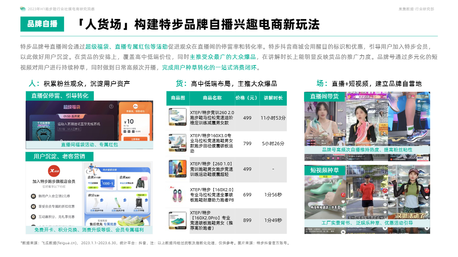Click the icon beside 享受会员专属的折扣优惠
The image size is (458, 257).
[x=33, y=207]
